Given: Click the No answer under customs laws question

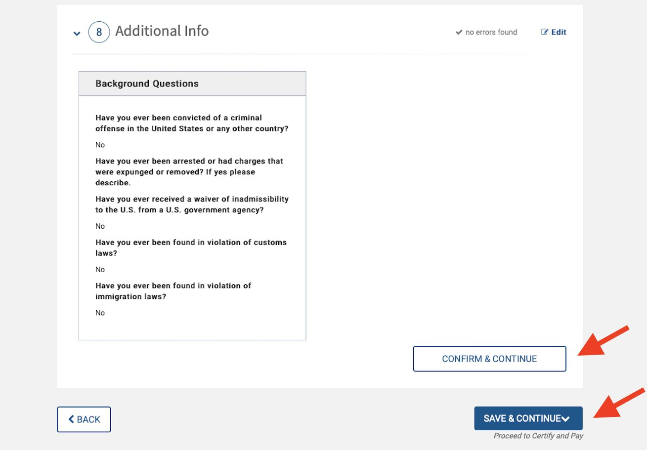Looking at the screenshot, I should (100, 269).
